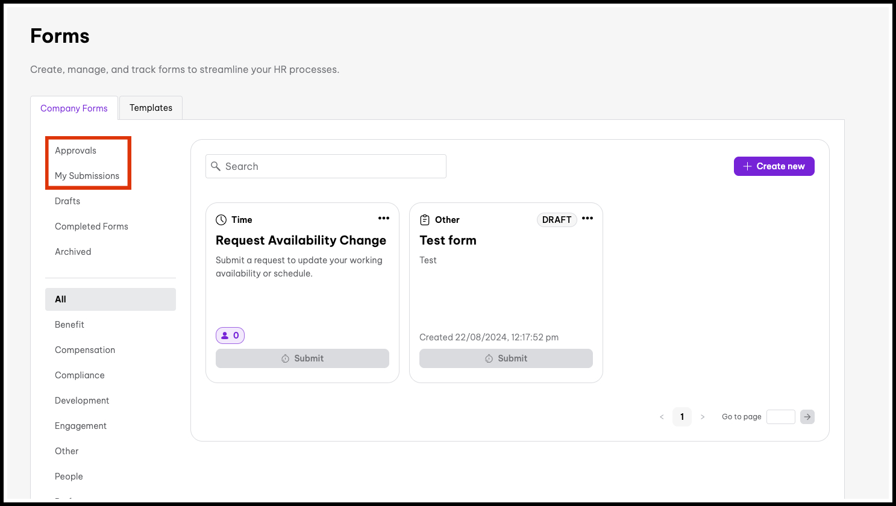Click the Create new button
Screen dimensions: 896x506
[x=774, y=166]
